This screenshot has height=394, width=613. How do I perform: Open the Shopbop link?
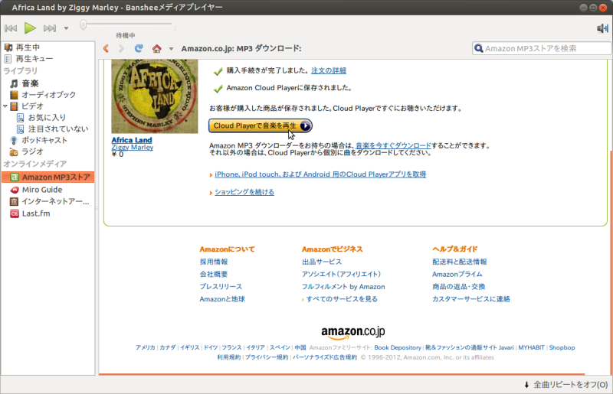[562, 347]
